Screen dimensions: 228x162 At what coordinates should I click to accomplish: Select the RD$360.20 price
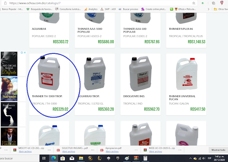tap(106, 109)
